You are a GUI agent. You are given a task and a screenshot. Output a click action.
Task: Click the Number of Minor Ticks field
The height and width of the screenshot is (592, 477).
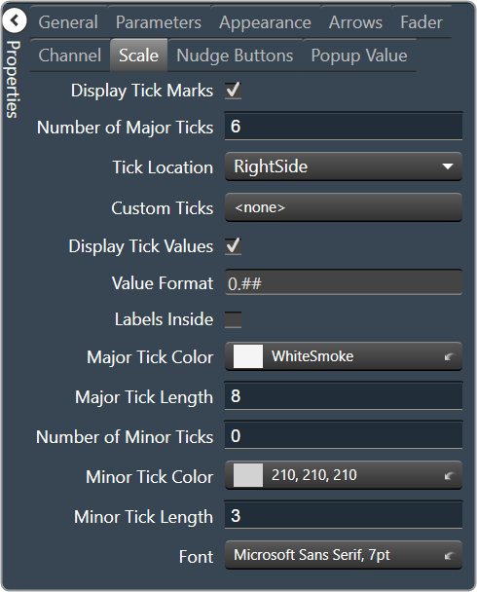coord(344,435)
